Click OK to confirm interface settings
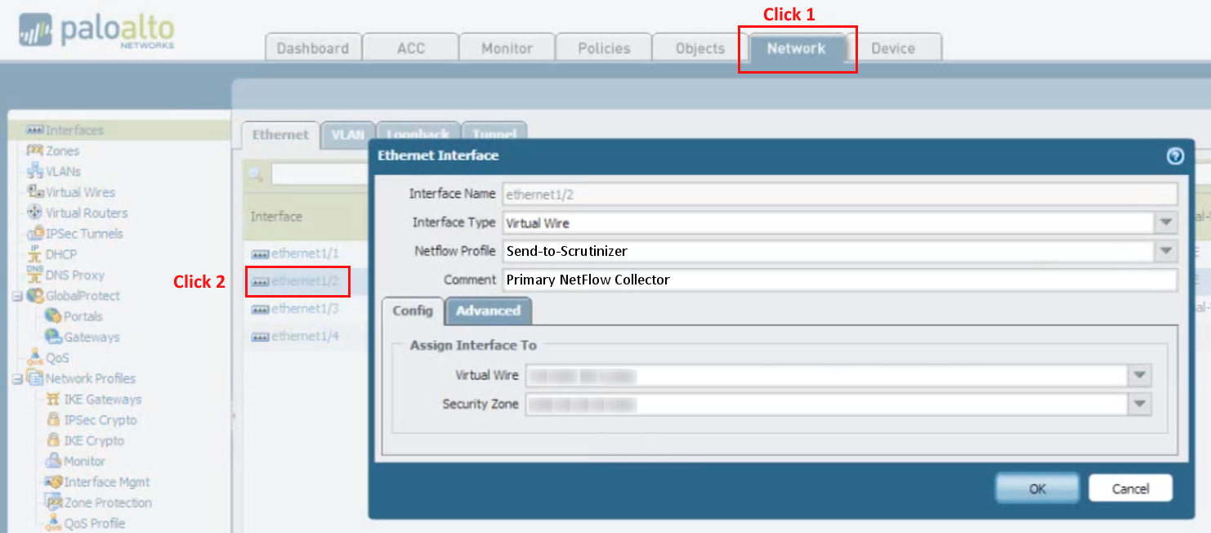The width and height of the screenshot is (1211, 533). point(1037,489)
